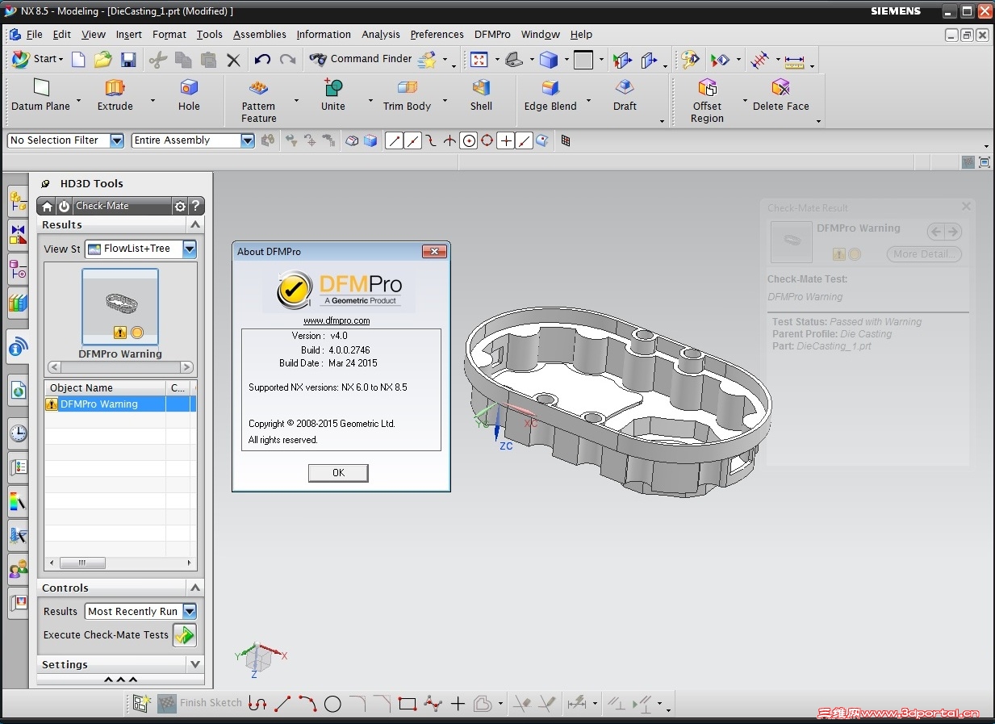The width and height of the screenshot is (995, 724).
Task: Open the Start menu dropdown
Action: click(37, 59)
